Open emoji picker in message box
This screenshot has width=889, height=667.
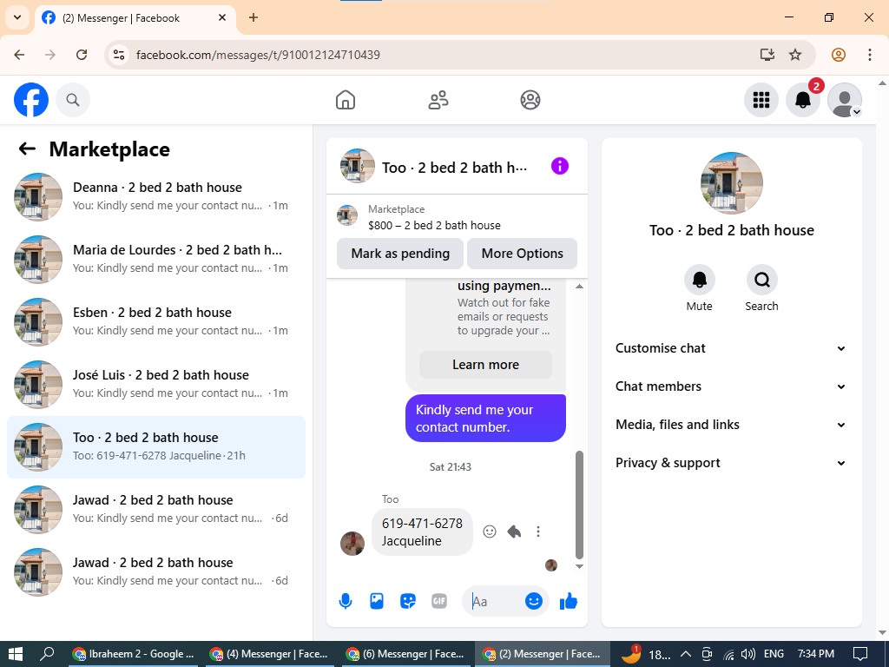534,601
